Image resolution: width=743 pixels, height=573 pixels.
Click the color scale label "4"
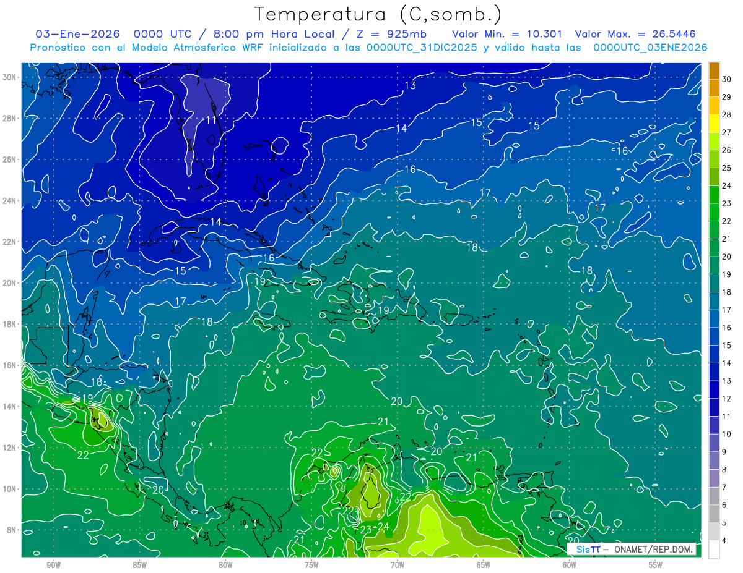coord(724,540)
